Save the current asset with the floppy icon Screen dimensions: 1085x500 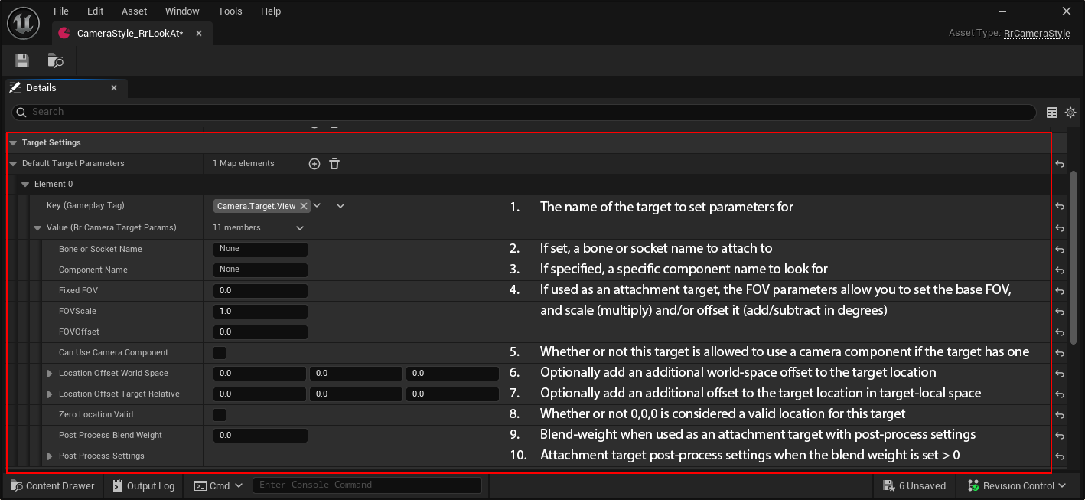(x=22, y=60)
